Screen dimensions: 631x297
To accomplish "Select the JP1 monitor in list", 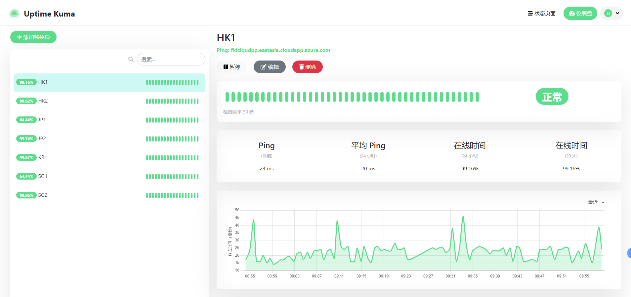I will [109, 120].
